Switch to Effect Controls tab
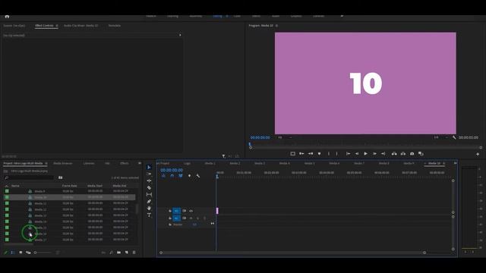486x273 pixels. coord(44,26)
